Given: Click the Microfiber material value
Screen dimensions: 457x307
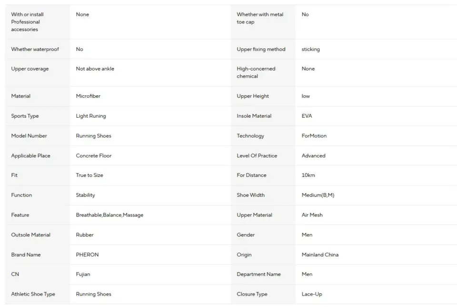Looking at the screenshot, I should pos(88,96).
